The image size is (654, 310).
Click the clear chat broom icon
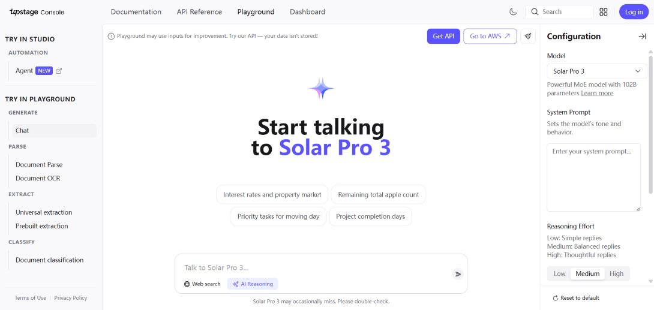[x=527, y=36]
